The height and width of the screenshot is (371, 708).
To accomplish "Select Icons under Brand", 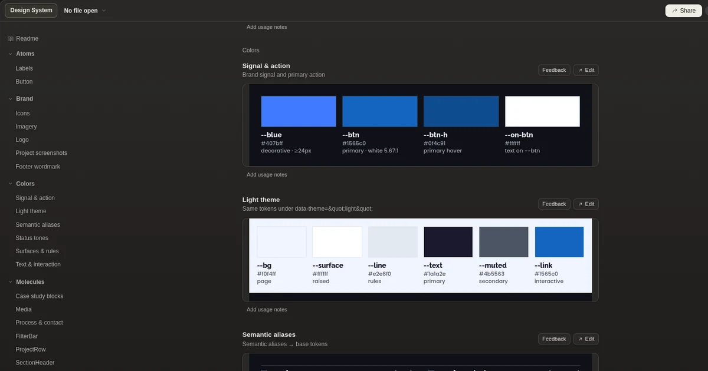I will click(22, 113).
